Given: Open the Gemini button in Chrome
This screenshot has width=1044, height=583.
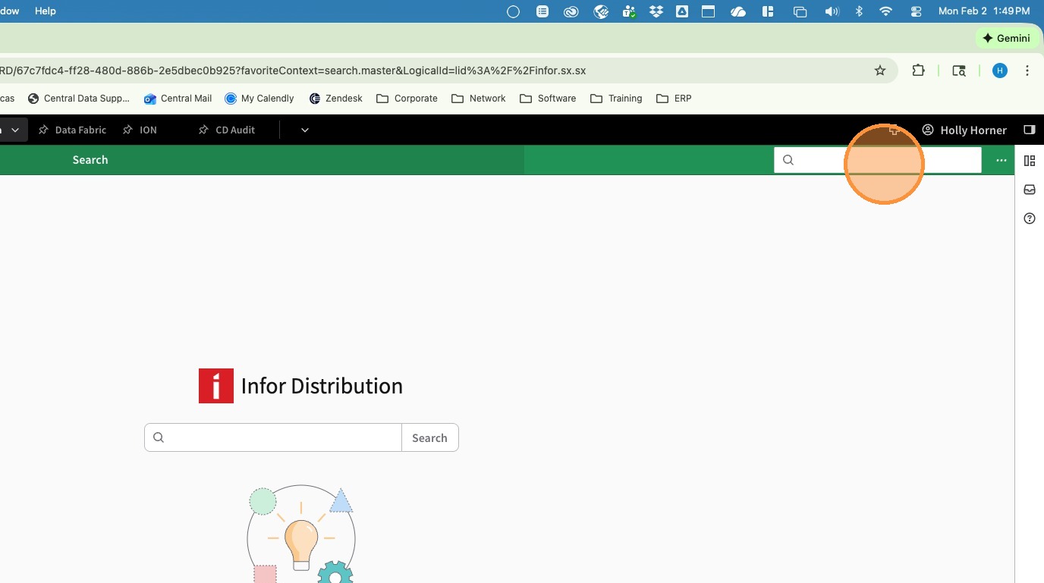Looking at the screenshot, I should pyautogui.click(x=1006, y=38).
